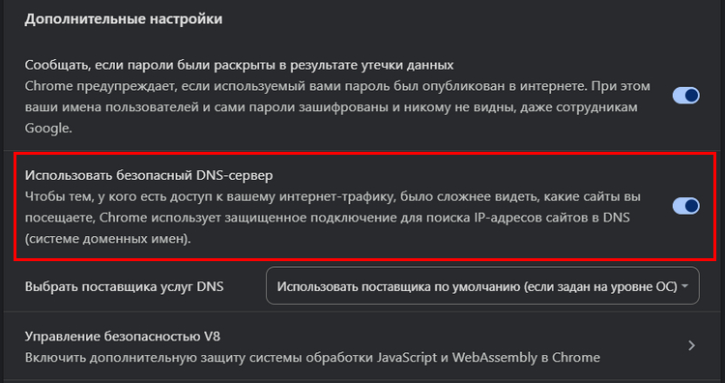Screen dimensions: 725x383
Task: Click the V8 JavaScript and WebAssembly description
Action: [312, 358]
